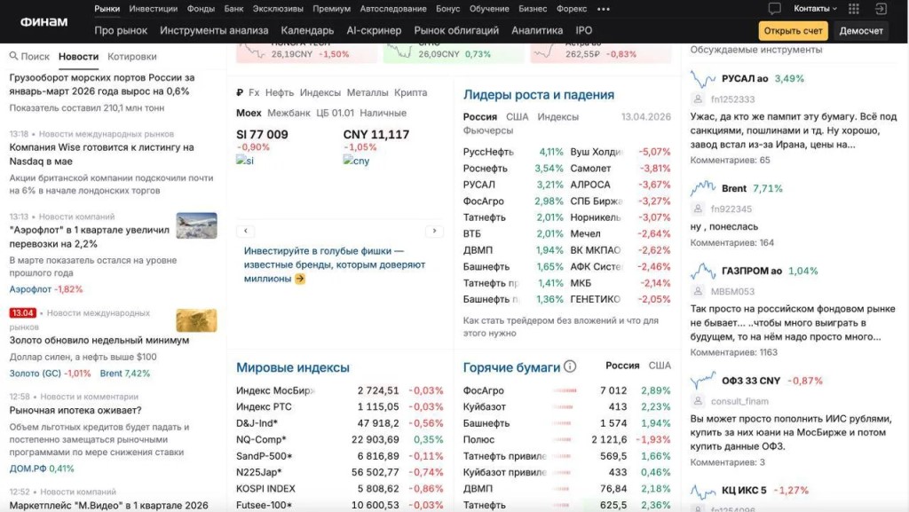Click the ruble currency icon tab

click(240, 92)
